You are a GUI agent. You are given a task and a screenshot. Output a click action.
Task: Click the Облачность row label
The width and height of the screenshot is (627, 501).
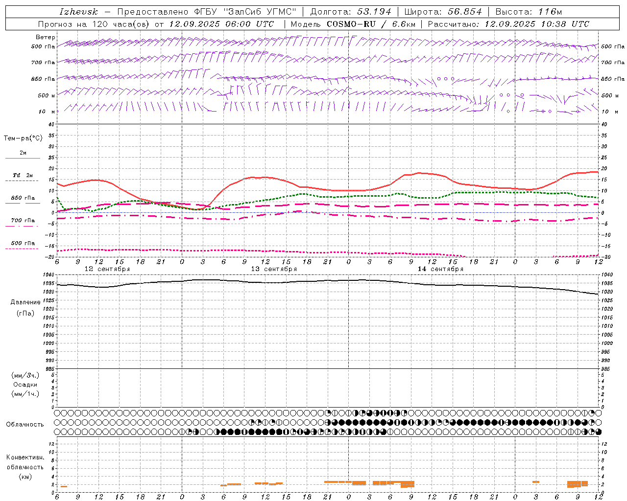click(25, 425)
